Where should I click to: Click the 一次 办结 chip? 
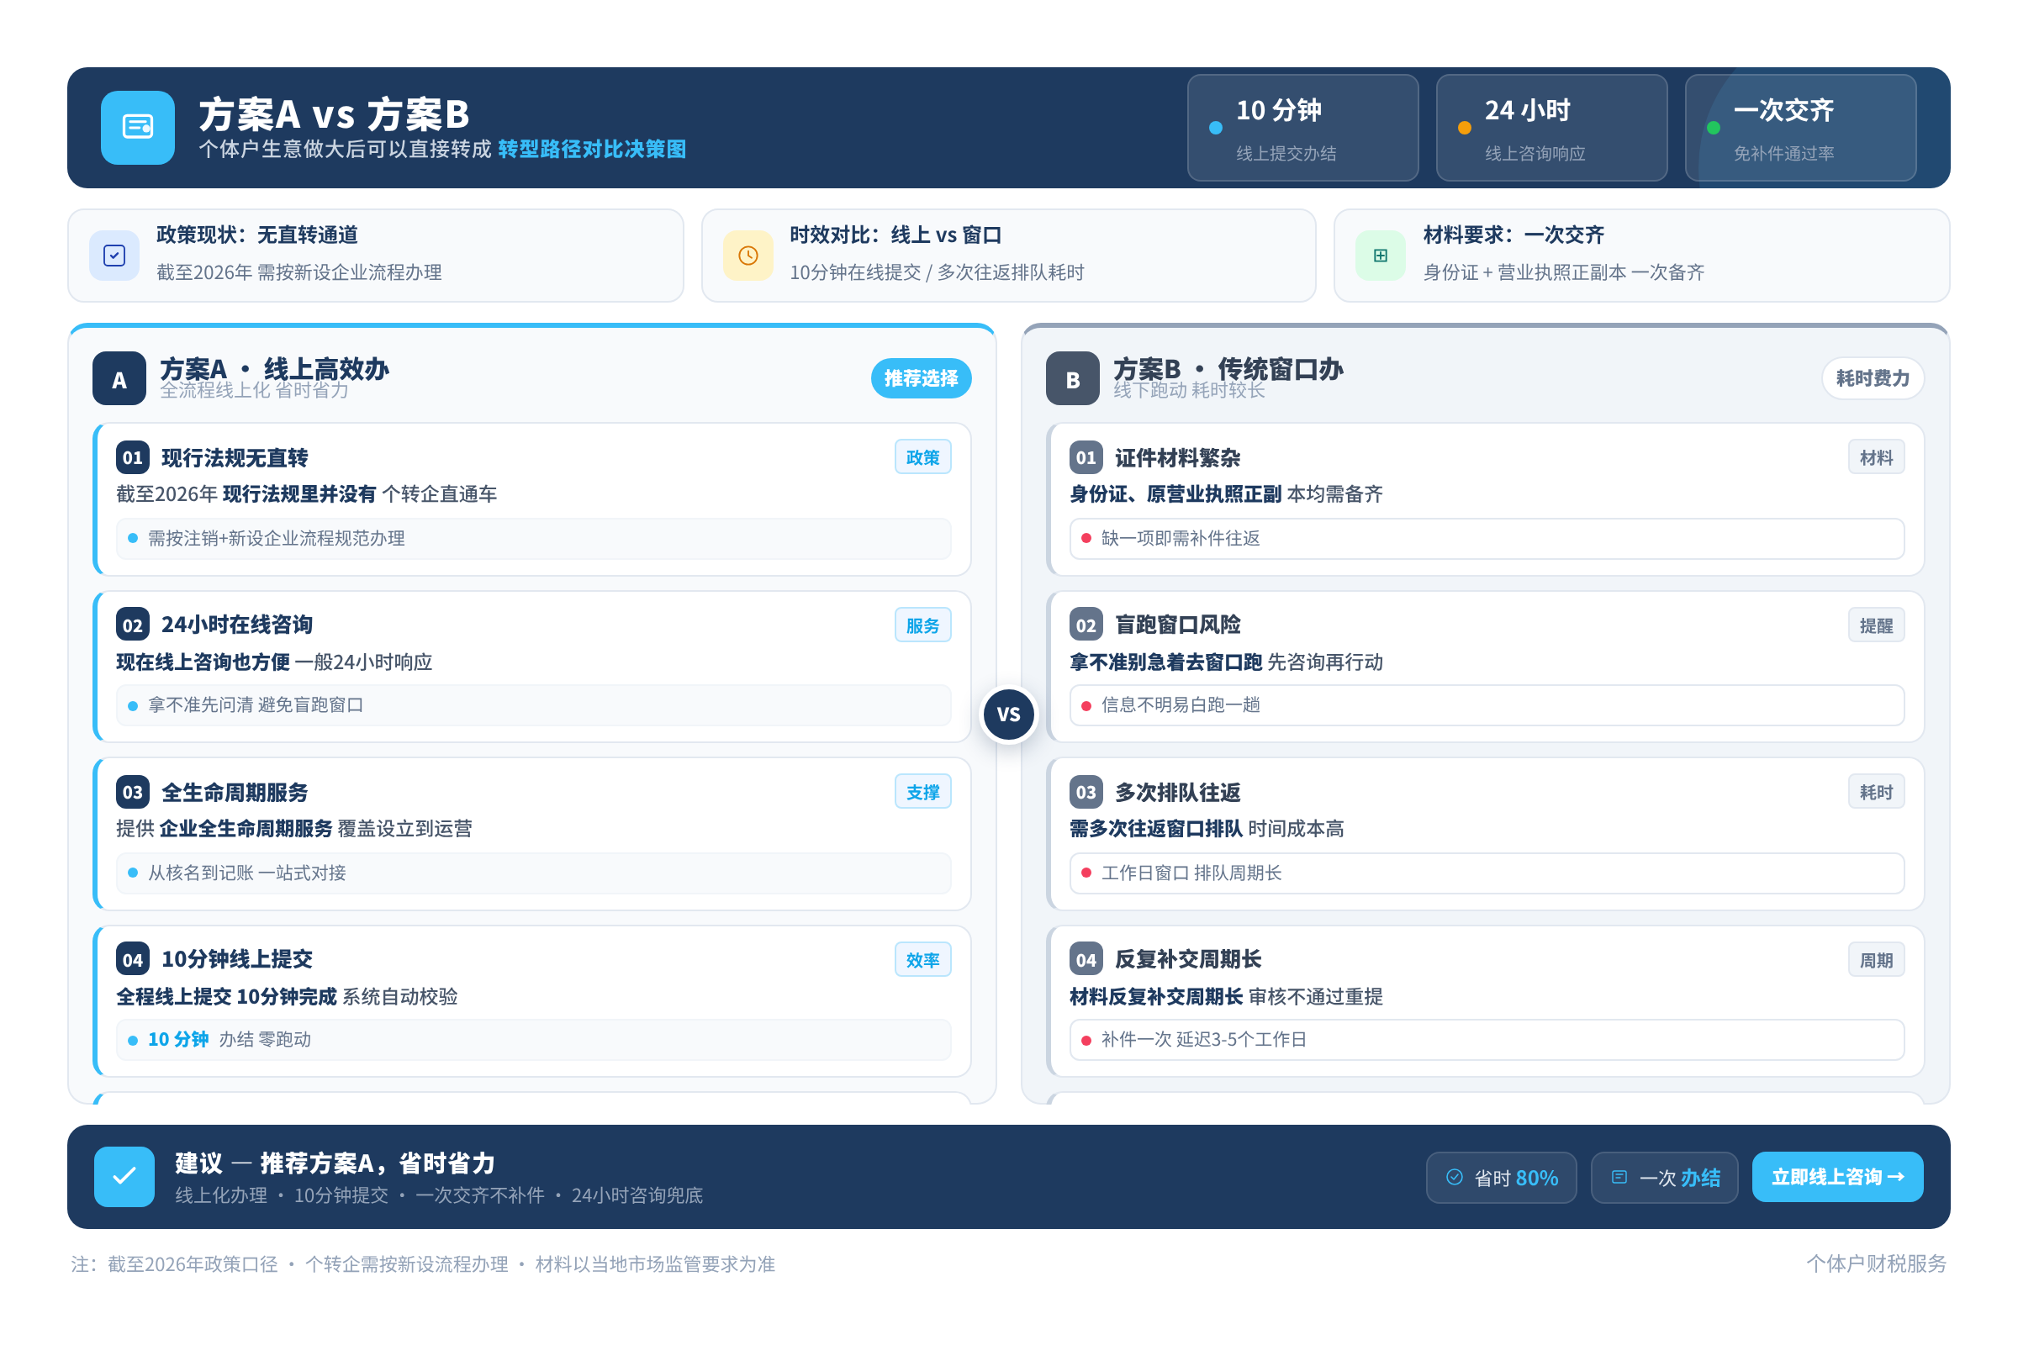[1665, 1177]
